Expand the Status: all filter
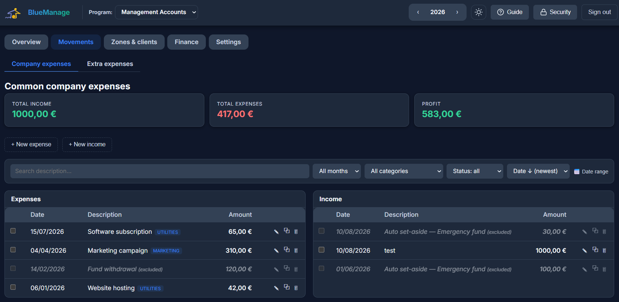This screenshot has height=302, width=619. click(x=475, y=171)
